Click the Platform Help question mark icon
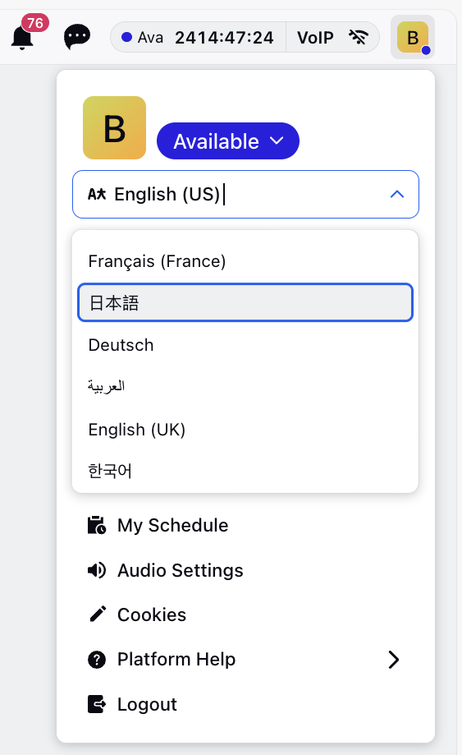Viewport: 462px width, 755px height. pos(97,659)
